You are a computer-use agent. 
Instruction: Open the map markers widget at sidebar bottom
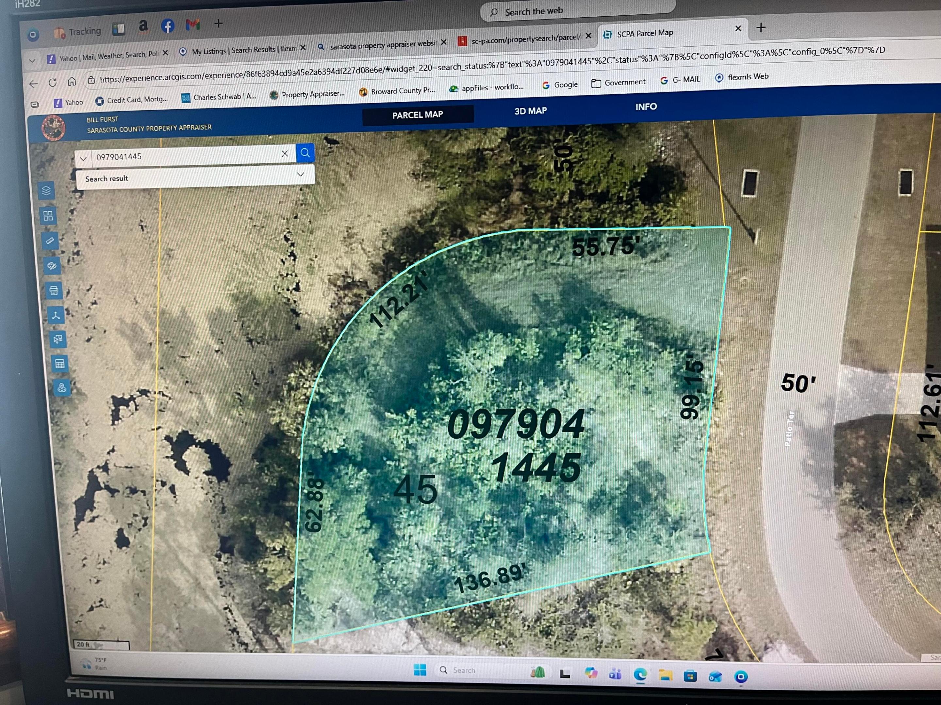[62, 387]
